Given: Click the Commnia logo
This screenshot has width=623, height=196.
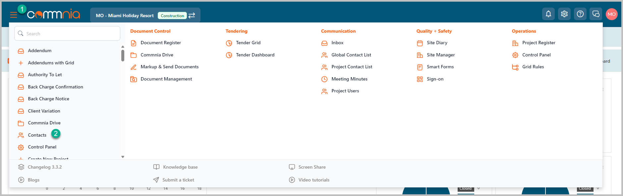Looking at the screenshot, I should 53,14.
